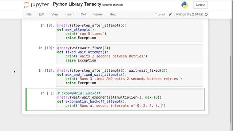Select the code cell In [8]
This screenshot has height=131, width=233.
[x=130, y=32]
